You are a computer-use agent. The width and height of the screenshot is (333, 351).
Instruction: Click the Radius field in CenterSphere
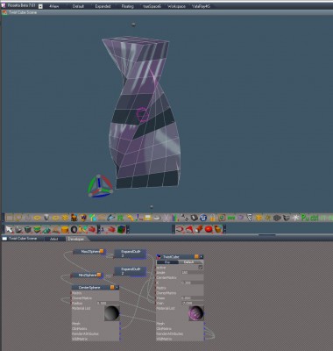[108, 304]
